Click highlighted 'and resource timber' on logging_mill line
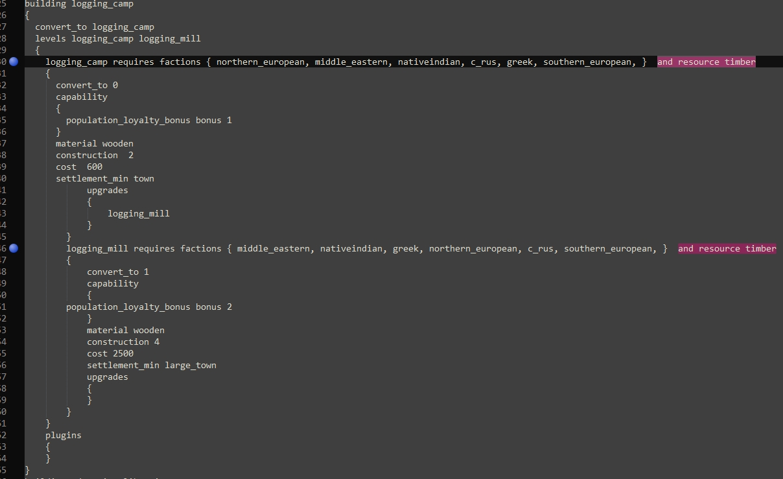 (727, 248)
